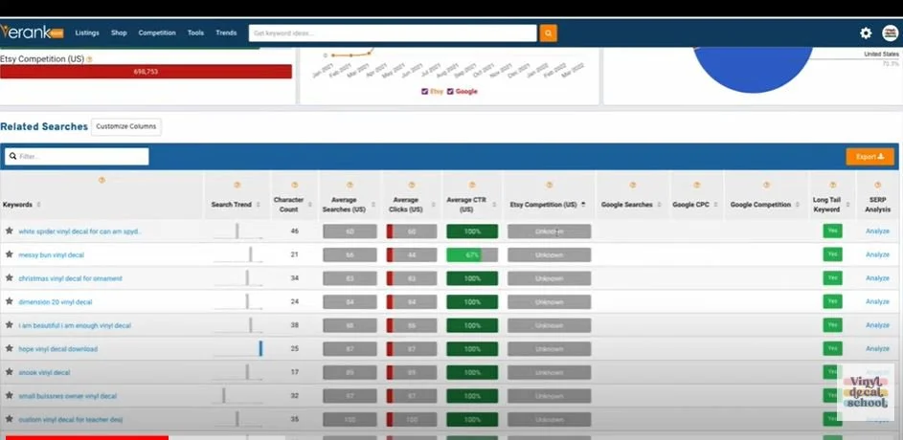Sort by Average Clicks (US) column
The width and height of the screenshot is (903, 440).
point(434,205)
